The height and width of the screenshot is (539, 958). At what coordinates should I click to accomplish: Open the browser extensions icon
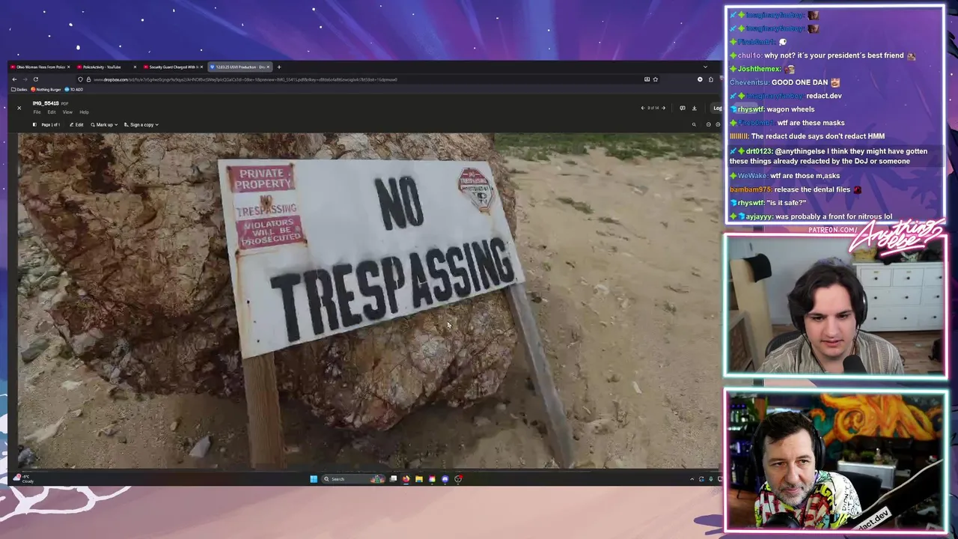pyautogui.click(x=711, y=79)
